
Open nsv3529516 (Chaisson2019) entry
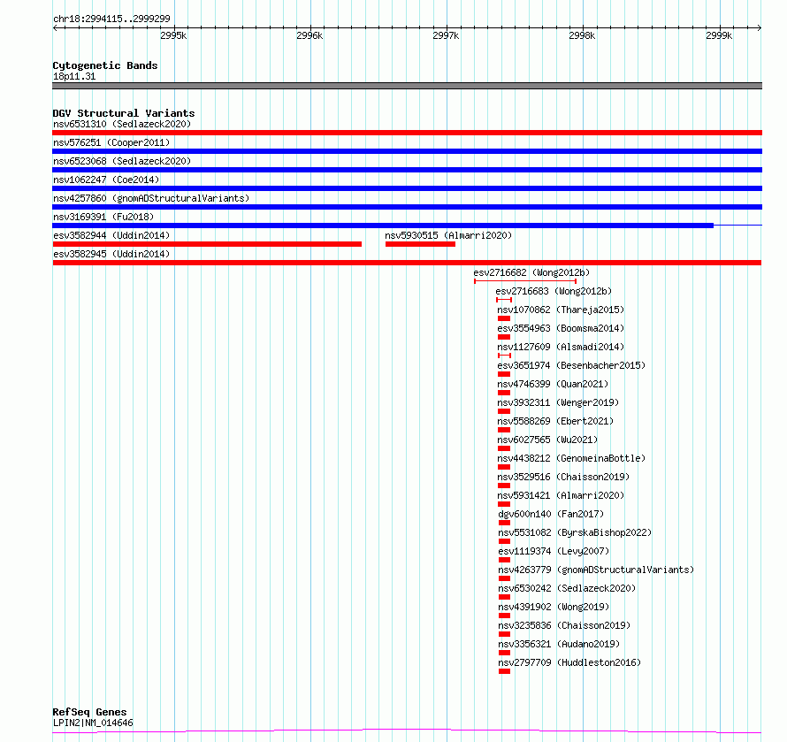[563, 477]
